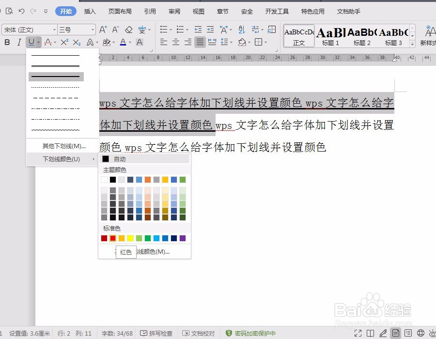Apply superscript formatting
The image size is (436, 339).
click(x=64, y=42)
